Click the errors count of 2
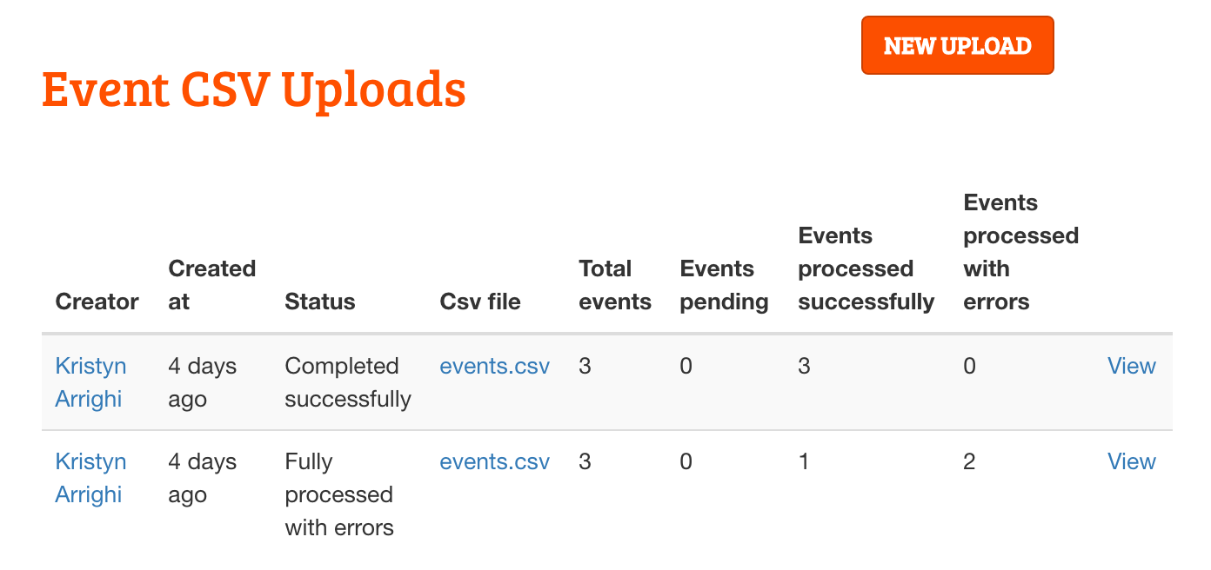The height and width of the screenshot is (570, 1211). click(969, 461)
